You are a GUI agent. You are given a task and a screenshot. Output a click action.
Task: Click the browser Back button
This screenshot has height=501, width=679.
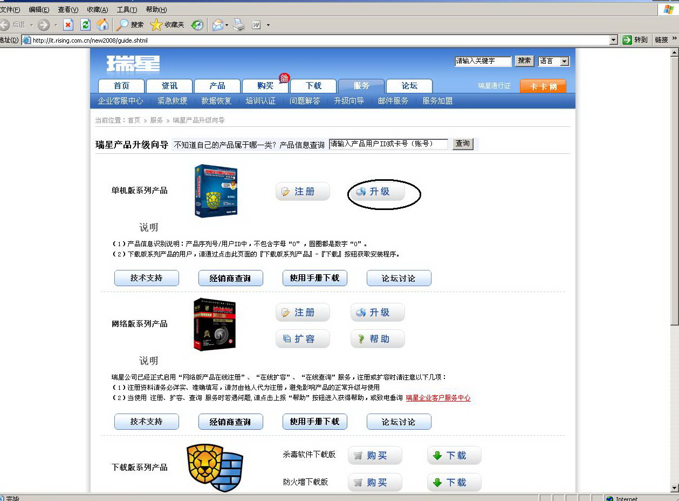pos(13,25)
